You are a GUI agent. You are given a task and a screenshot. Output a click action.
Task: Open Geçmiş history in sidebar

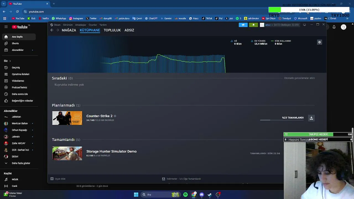(x=19, y=67)
